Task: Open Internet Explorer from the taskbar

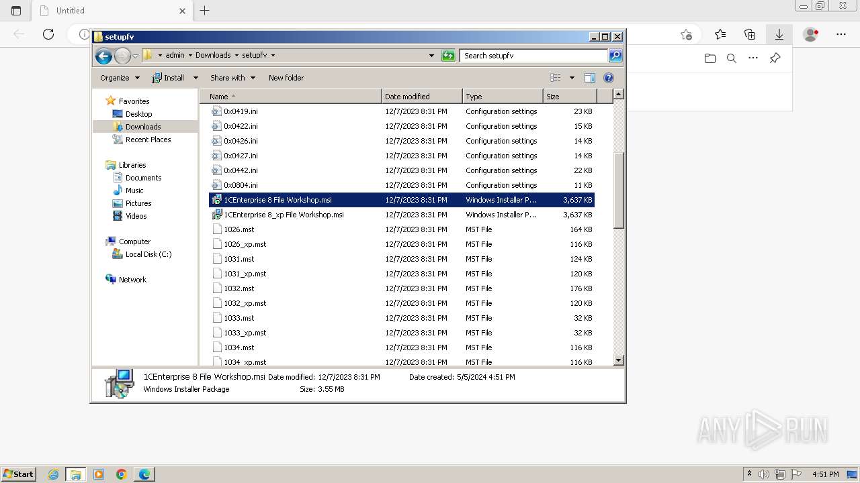Action: pyautogui.click(x=53, y=474)
